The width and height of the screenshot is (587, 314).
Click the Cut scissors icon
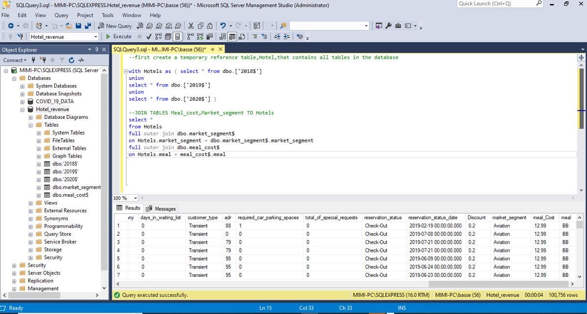(191, 25)
